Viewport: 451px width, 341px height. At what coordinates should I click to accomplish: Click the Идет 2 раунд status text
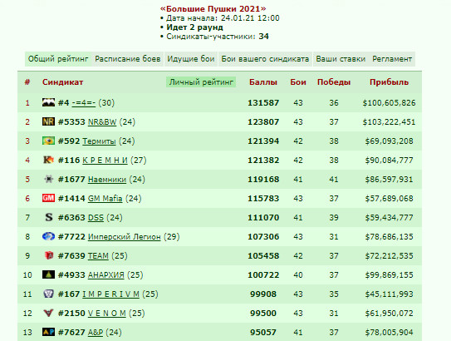click(x=194, y=27)
